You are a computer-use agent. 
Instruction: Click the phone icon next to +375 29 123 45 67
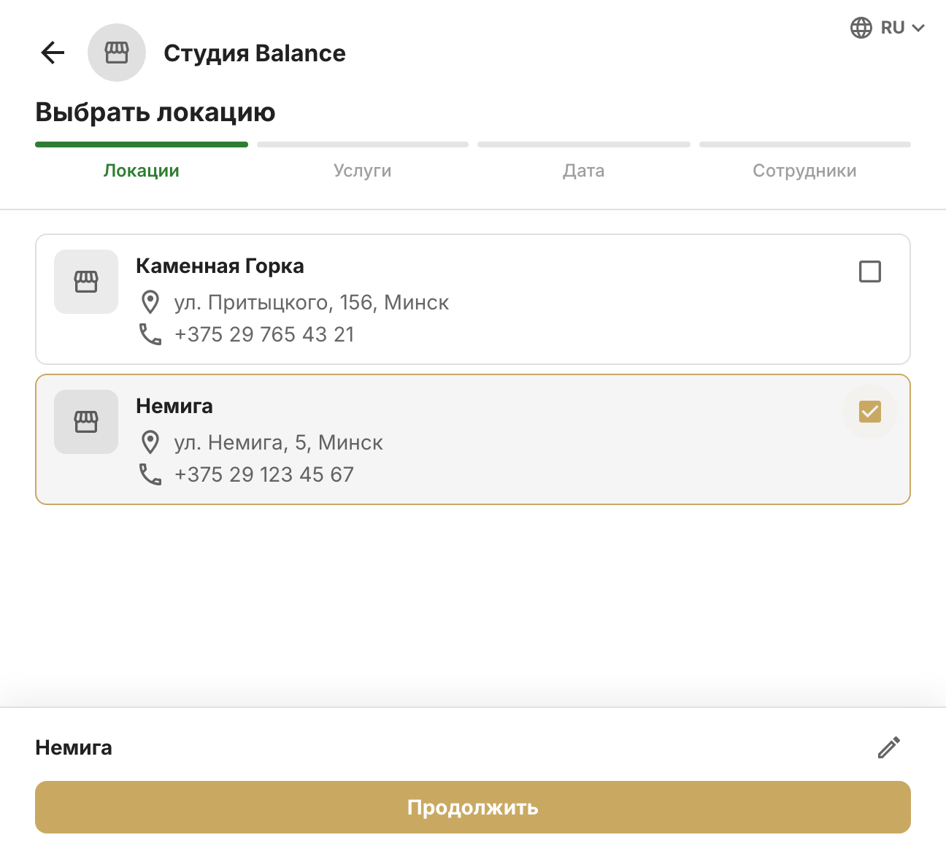(x=150, y=474)
